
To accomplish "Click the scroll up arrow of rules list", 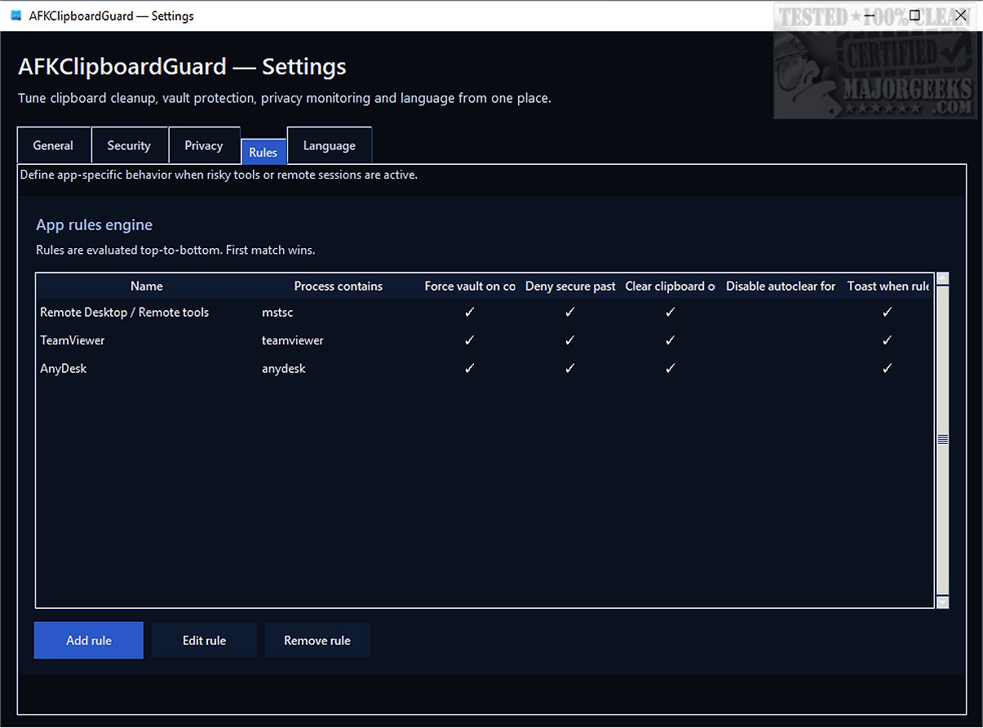I will click(x=943, y=279).
